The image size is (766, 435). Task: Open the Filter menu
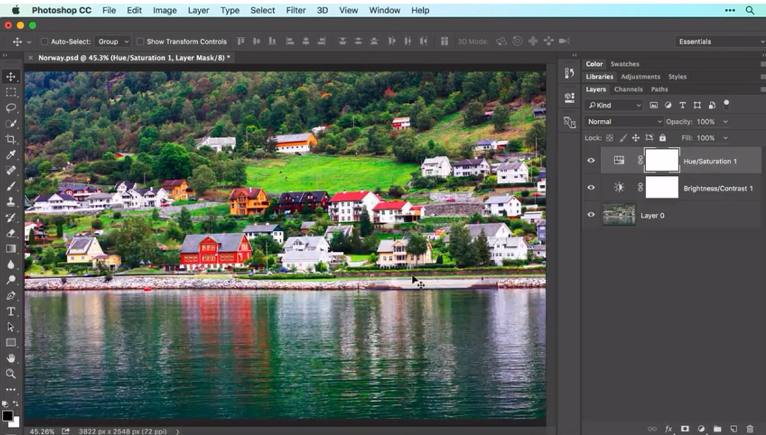295,10
